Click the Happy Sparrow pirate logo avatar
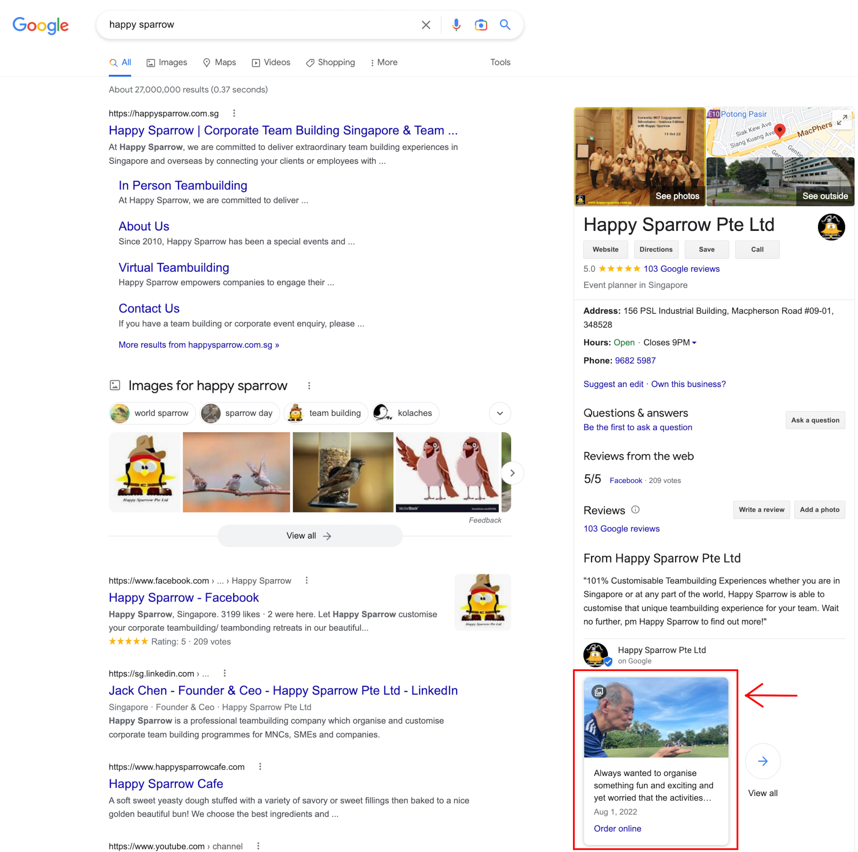 [x=831, y=227]
